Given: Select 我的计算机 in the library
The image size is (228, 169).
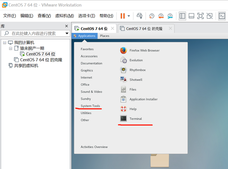Looking at the screenshot, I should tap(24, 43).
